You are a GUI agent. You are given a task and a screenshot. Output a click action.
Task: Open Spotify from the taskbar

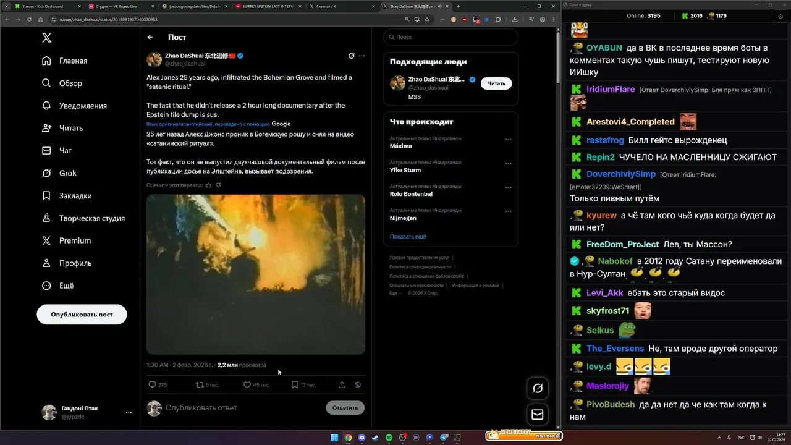(x=389, y=438)
